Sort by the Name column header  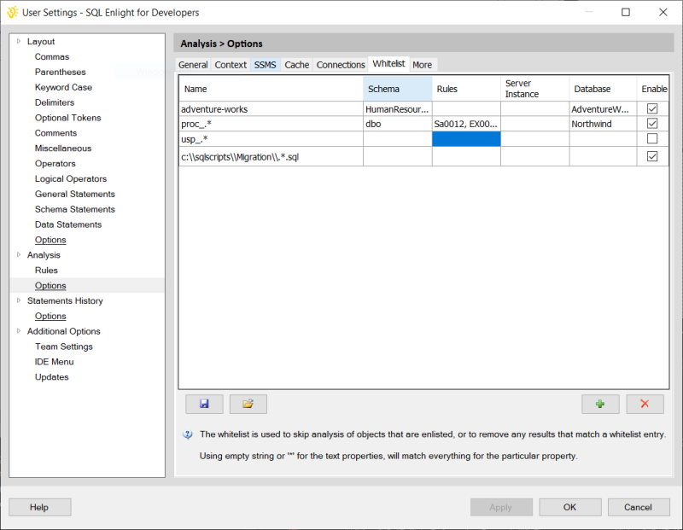pos(271,89)
